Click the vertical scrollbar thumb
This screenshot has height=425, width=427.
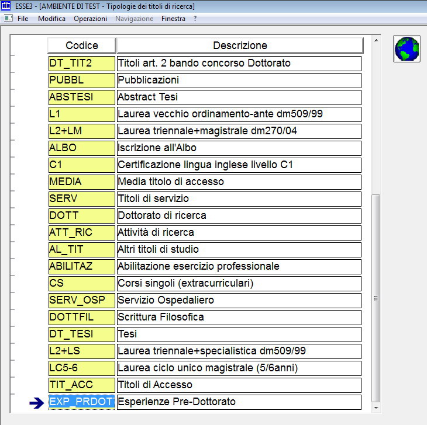click(x=376, y=298)
